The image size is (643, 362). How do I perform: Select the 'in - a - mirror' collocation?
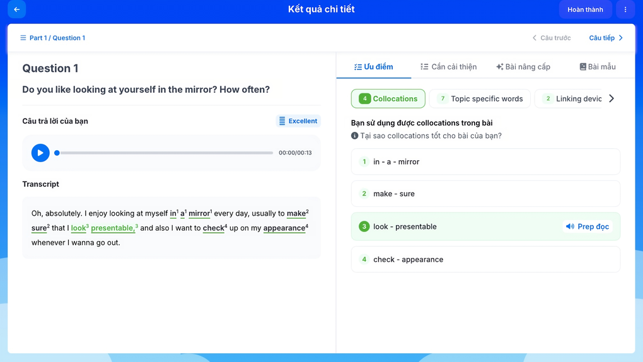coord(485,161)
